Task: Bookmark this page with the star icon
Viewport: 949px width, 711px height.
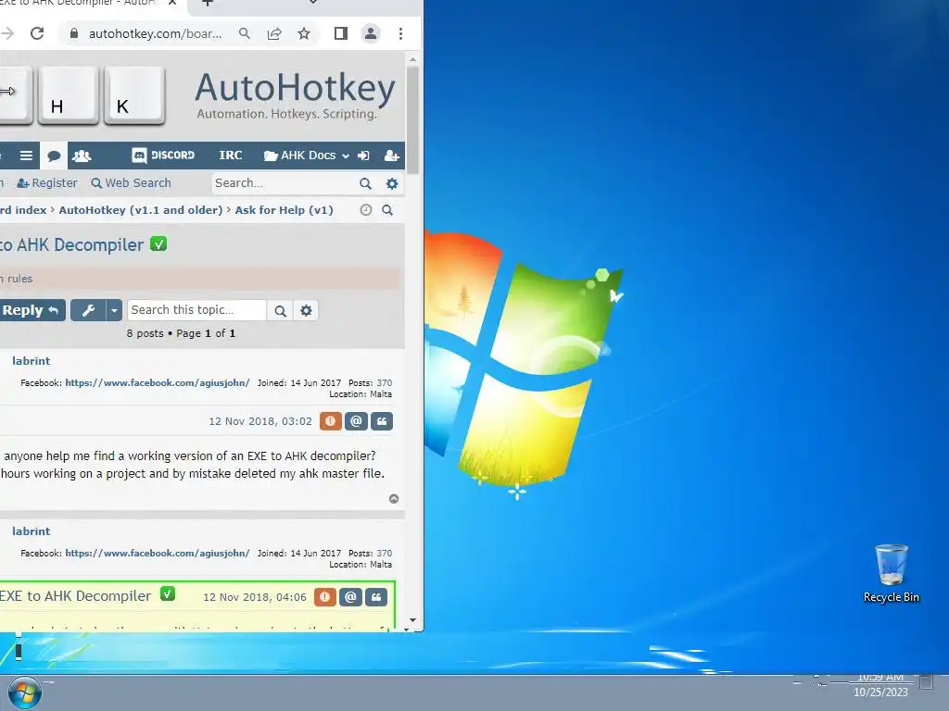Action: click(304, 33)
